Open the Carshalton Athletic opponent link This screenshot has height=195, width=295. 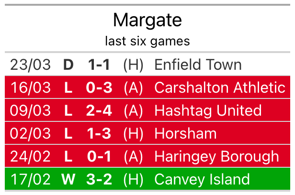coord(220,87)
